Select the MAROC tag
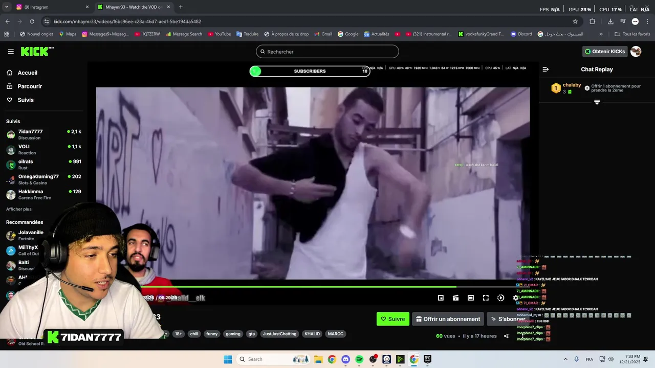Screen dimensions: 655x368 [x=336, y=334]
